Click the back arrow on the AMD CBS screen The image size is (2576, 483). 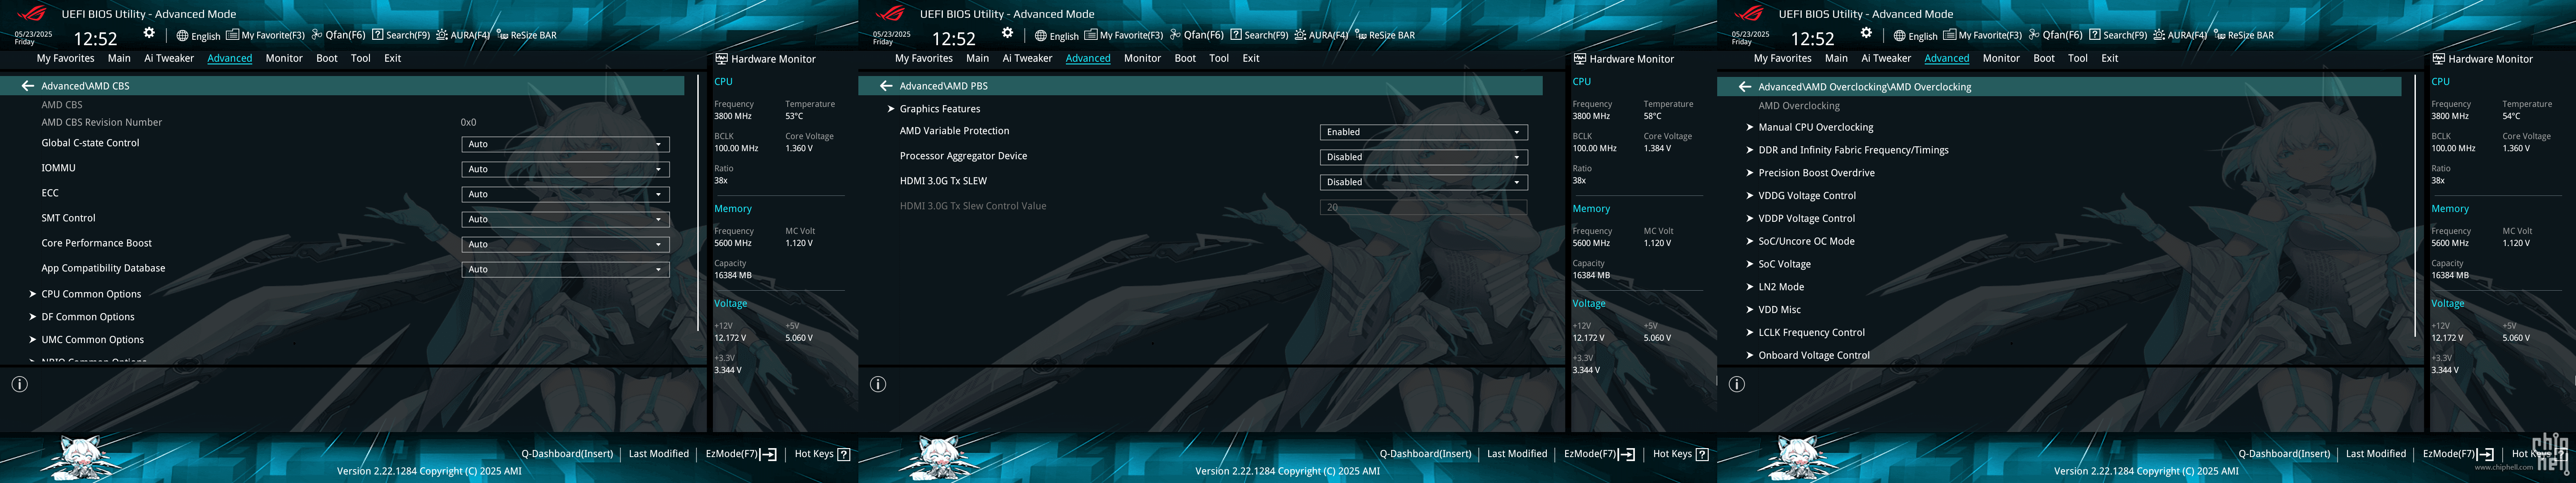[x=28, y=86]
